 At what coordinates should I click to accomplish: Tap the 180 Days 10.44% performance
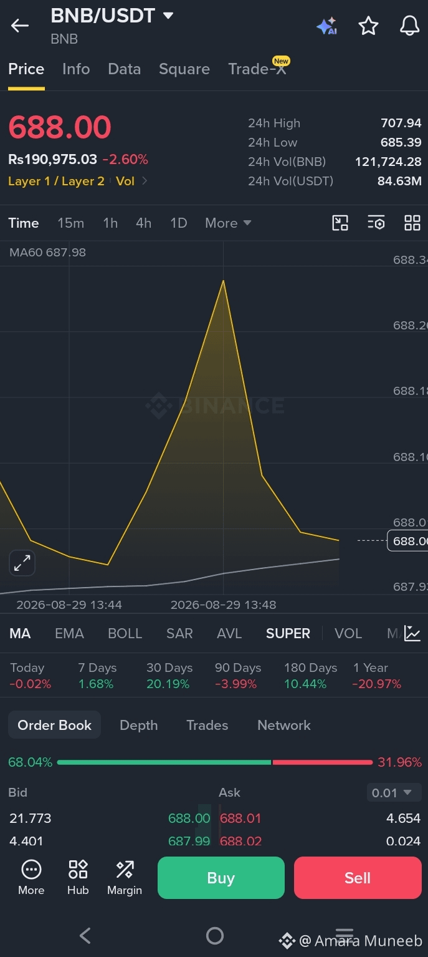[x=310, y=676]
